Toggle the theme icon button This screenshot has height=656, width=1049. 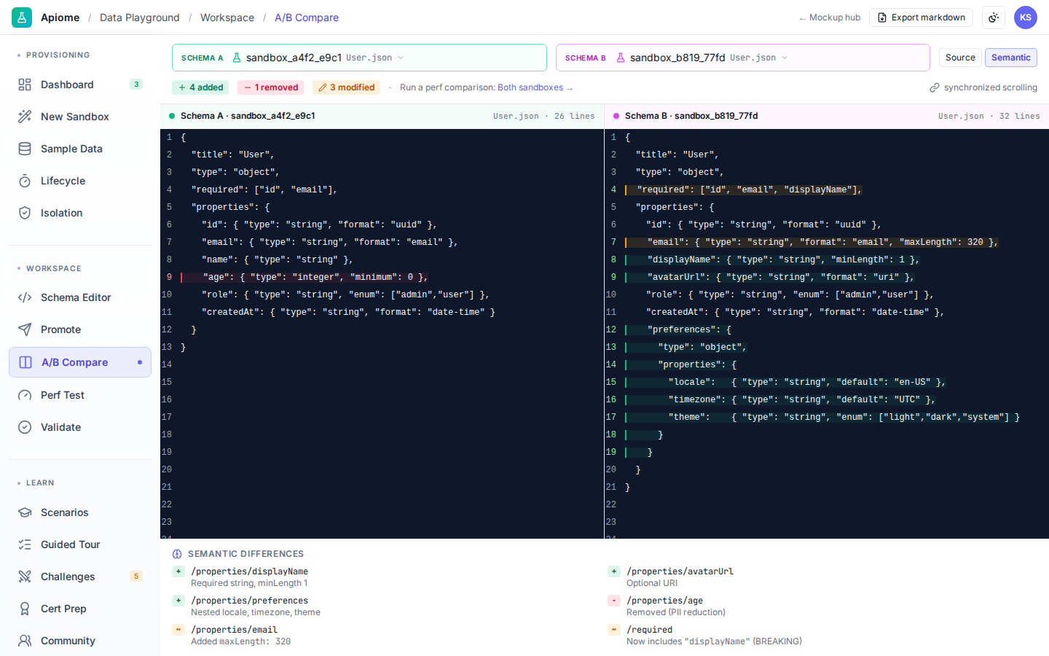[x=994, y=17]
